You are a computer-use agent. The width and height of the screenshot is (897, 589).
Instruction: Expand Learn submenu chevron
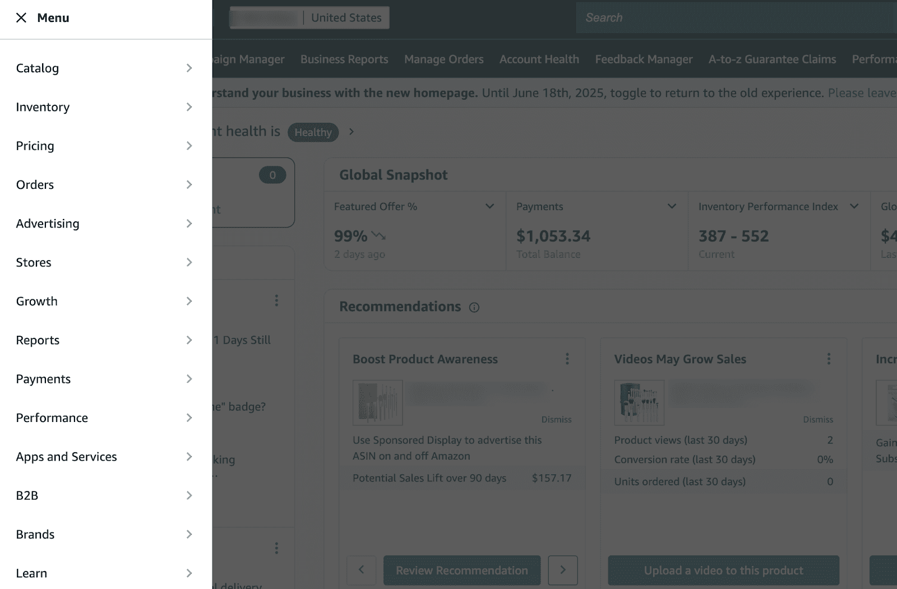coord(189,573)
